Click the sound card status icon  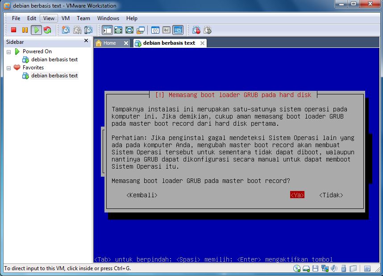334,269
